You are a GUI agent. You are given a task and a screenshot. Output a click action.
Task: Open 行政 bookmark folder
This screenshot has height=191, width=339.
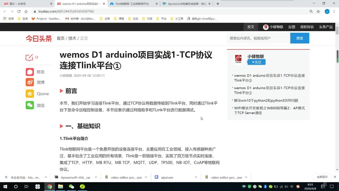pos(147,19)
